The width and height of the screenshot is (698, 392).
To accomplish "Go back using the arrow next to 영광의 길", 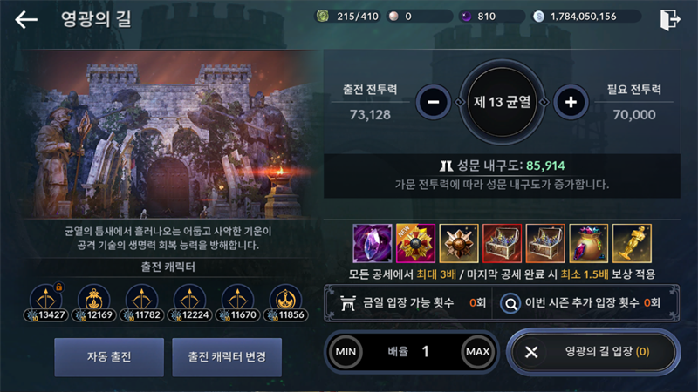I will 26,19.
